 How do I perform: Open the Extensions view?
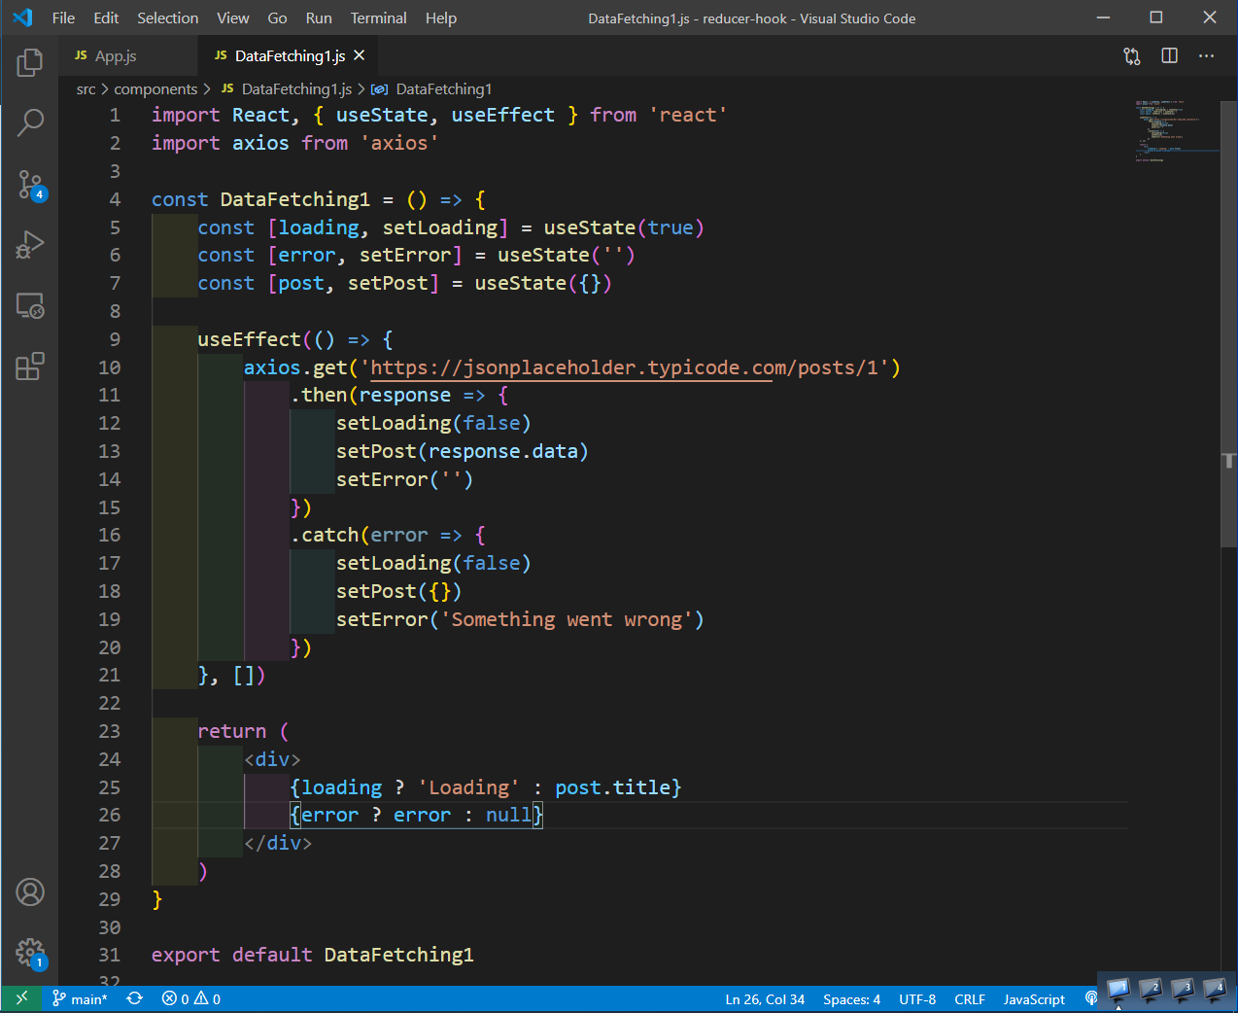(x=30, y=367)
